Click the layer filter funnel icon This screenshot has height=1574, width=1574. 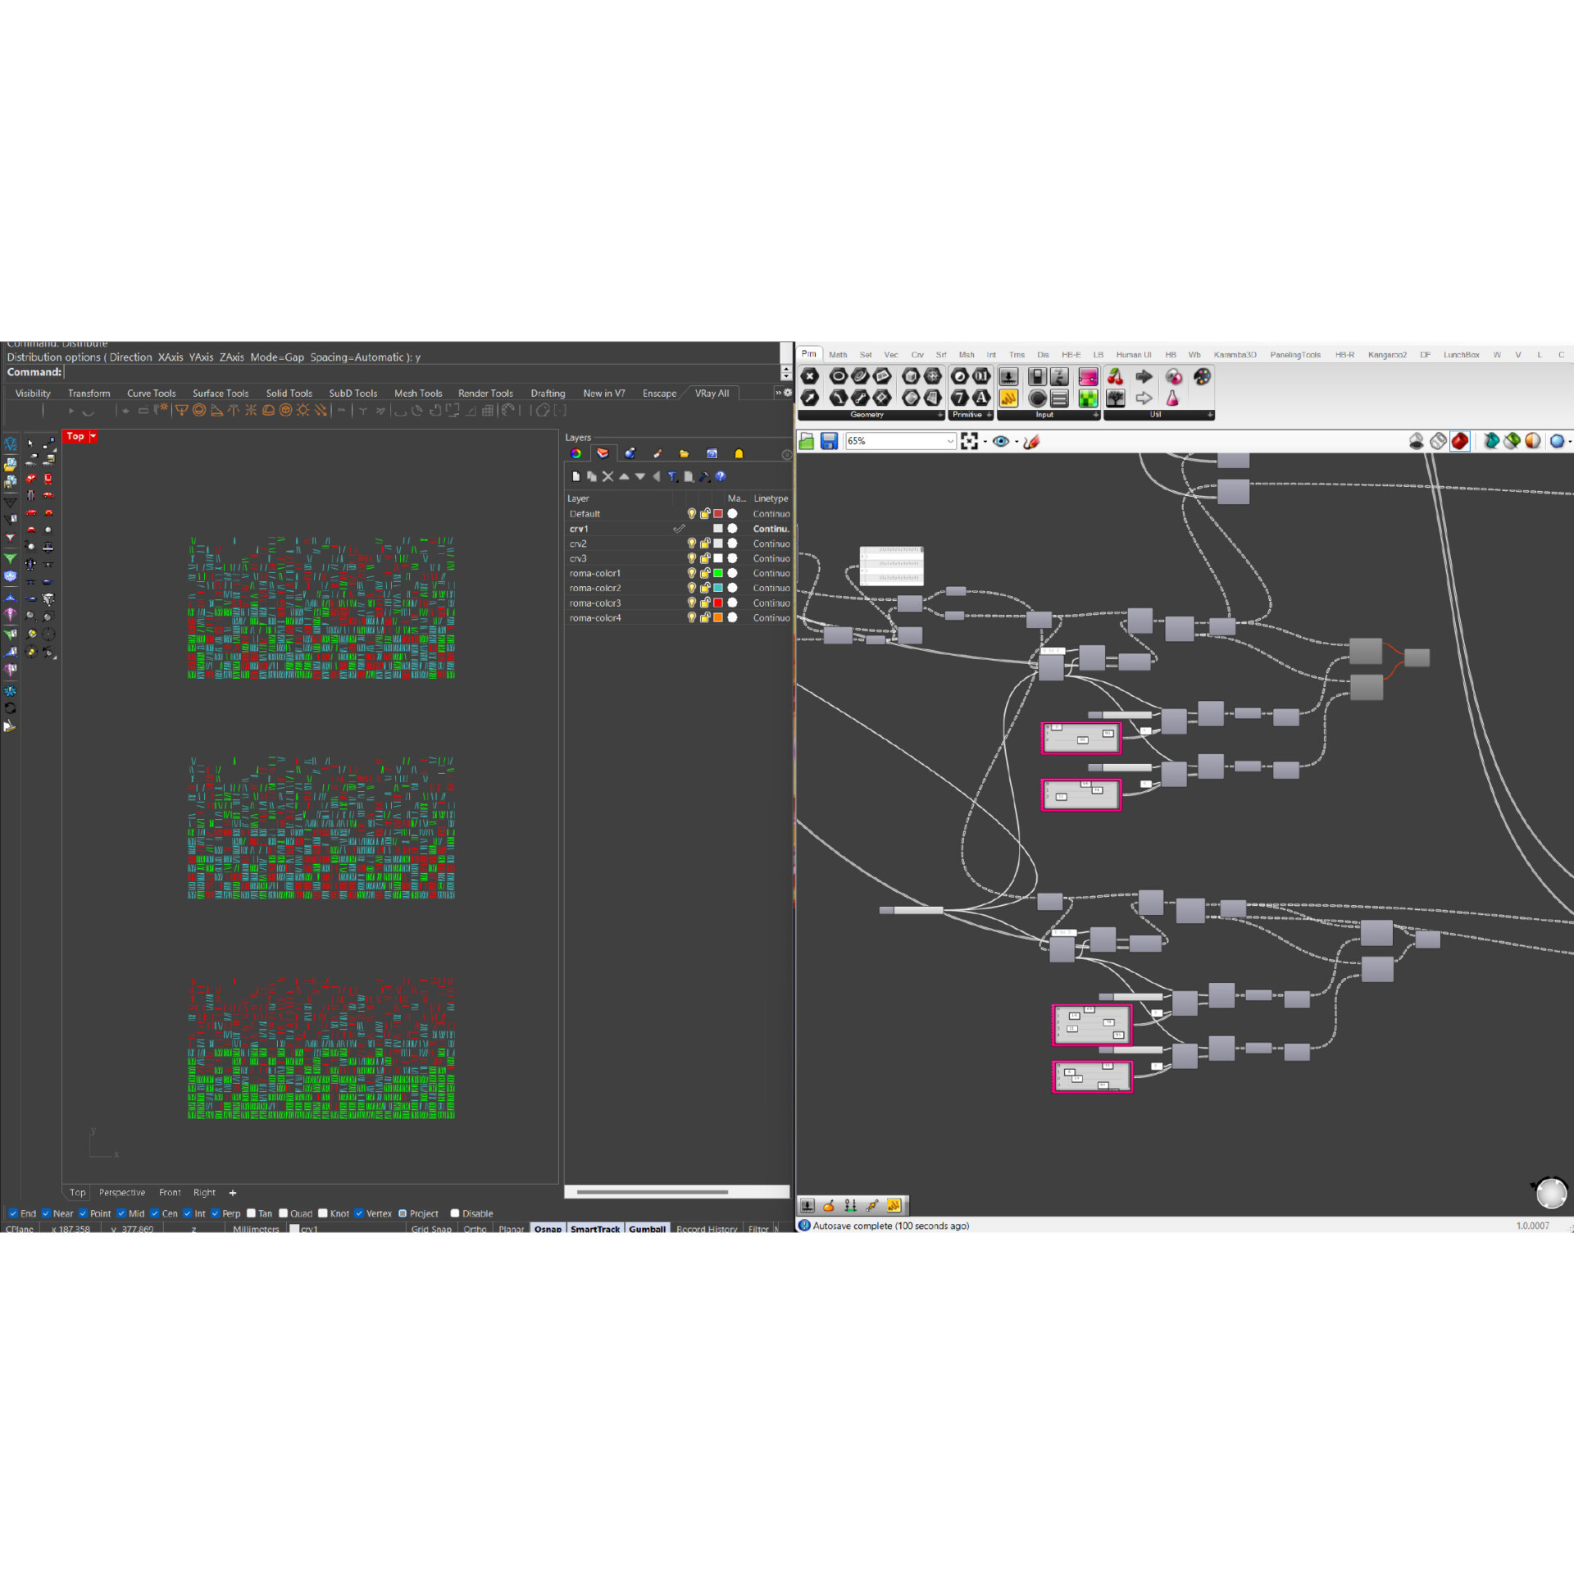[x=672, y=476]
